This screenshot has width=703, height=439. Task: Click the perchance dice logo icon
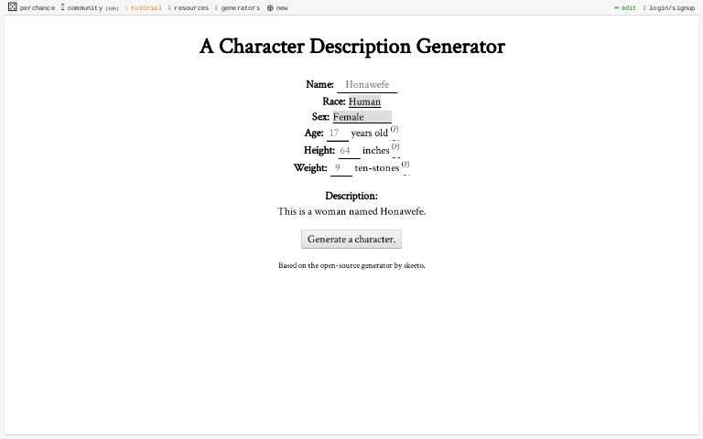12,7
